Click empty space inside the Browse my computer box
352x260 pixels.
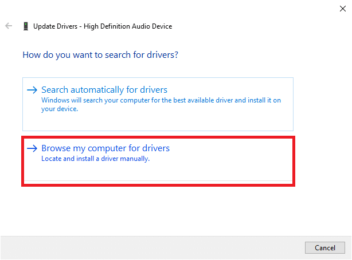pos(229,171)
